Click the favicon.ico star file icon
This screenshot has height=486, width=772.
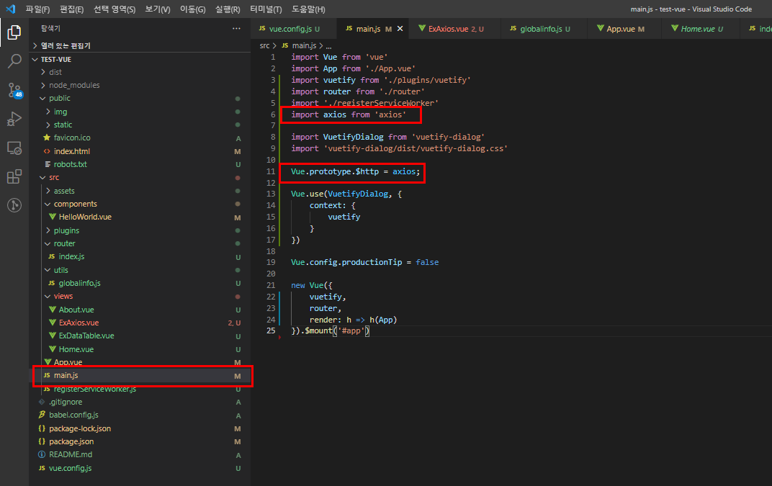pos(47,138)
